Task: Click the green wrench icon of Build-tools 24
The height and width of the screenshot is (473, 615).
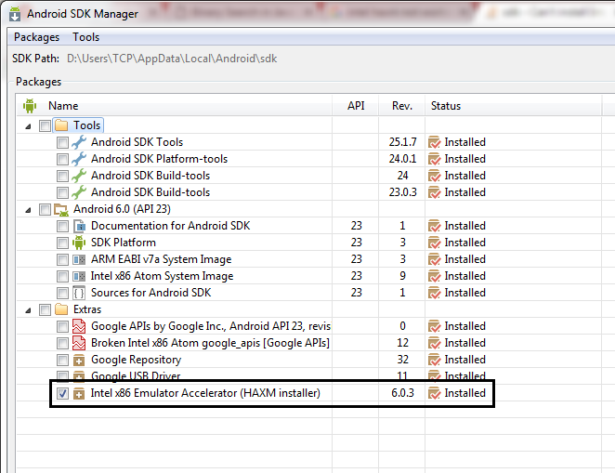Action: [79, 176]
